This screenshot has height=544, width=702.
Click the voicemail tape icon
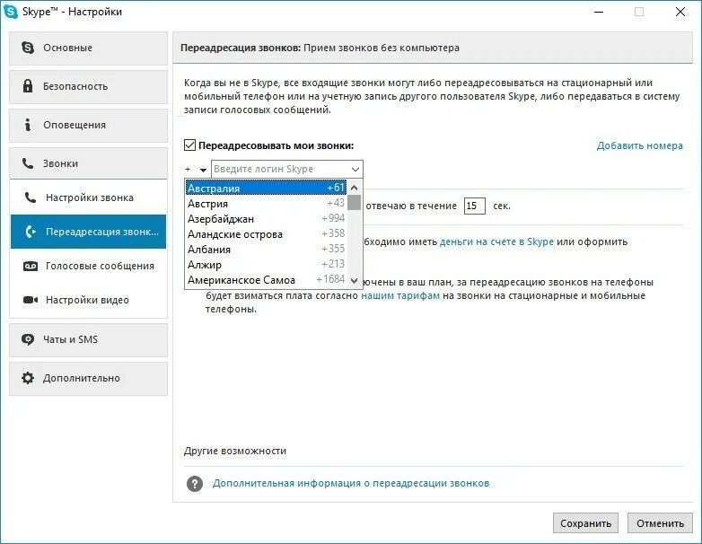click(31, 266)
